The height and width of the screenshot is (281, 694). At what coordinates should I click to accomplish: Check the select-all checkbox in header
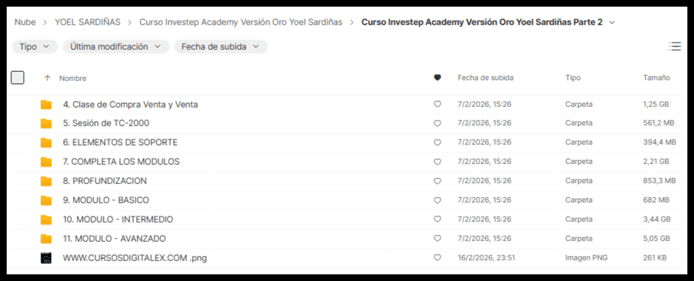[x=18, y=78]
